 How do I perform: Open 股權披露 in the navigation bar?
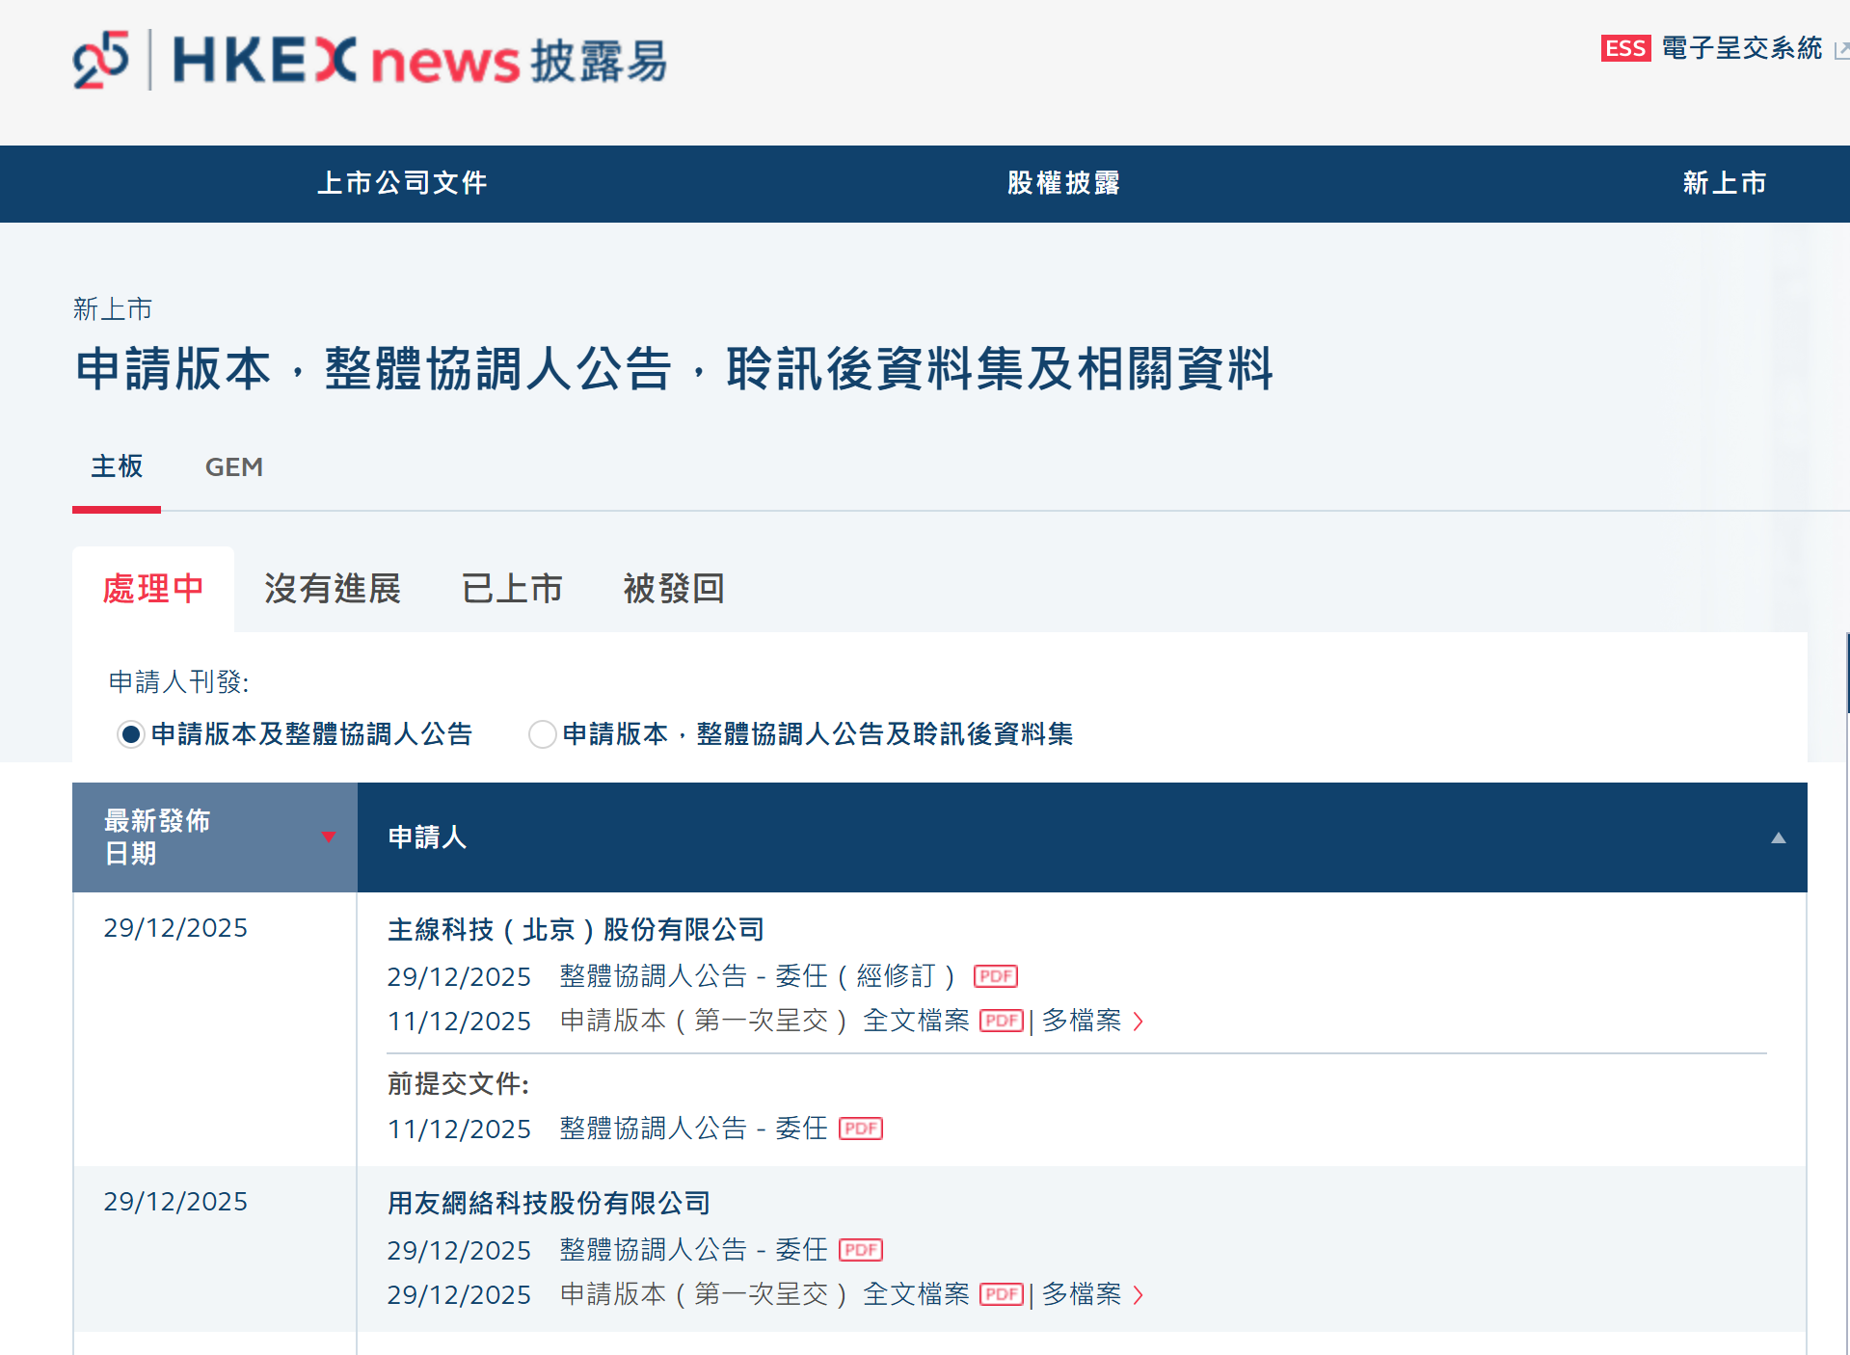pos(1063,183)
